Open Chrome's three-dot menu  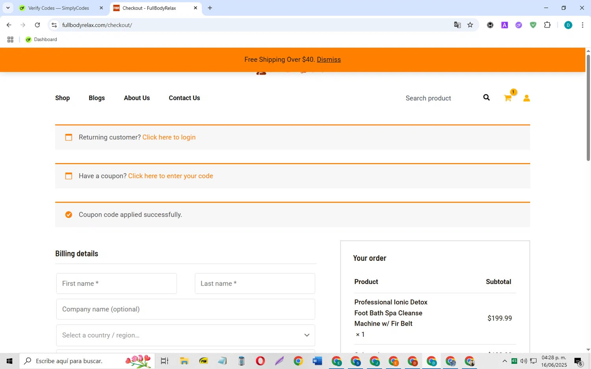[582, 25]
